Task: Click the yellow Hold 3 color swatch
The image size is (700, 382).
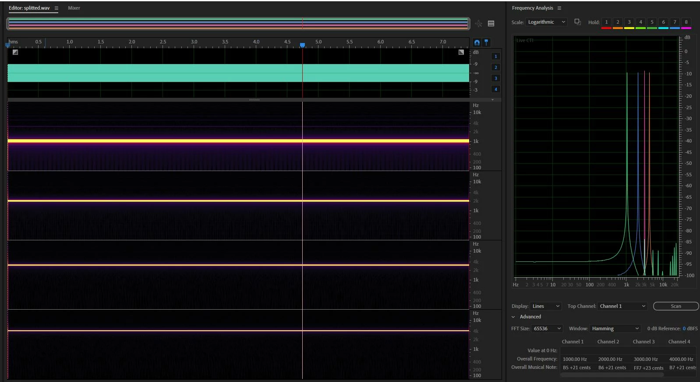Action: pos(629,28)
